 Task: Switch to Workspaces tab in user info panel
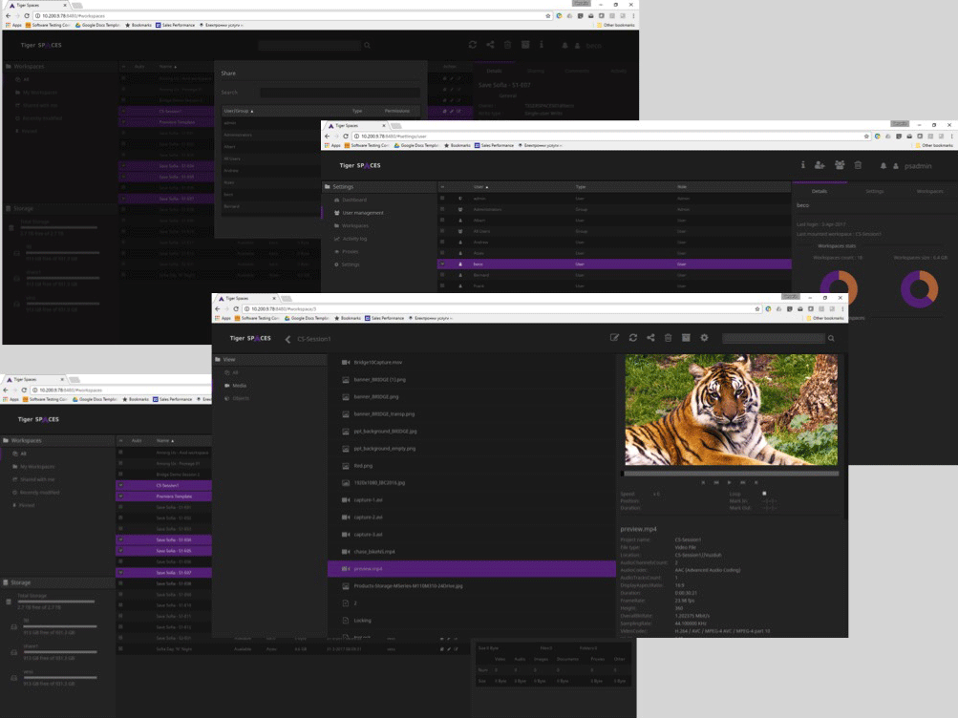[x=929, y=191]
